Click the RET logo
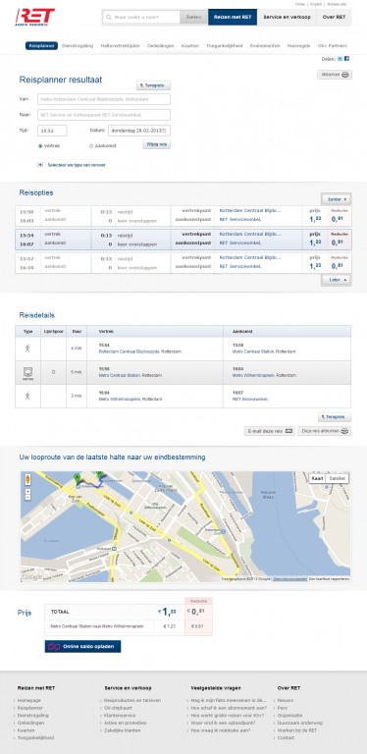Image resolution: width=367 pixels, height=754 pixels. pos(34,16)
